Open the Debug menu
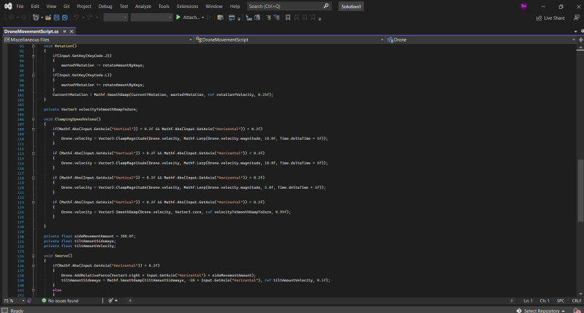The width and height of the screenshot is (584, 313). [105, 6]
